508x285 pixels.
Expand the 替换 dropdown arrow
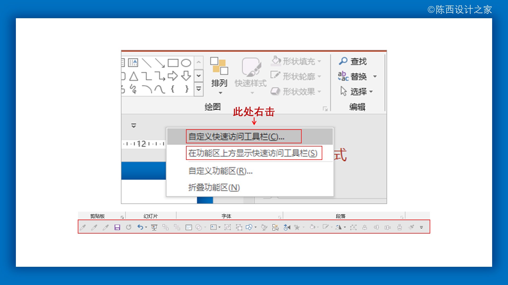pyautogui.click(x=375, y=77)
